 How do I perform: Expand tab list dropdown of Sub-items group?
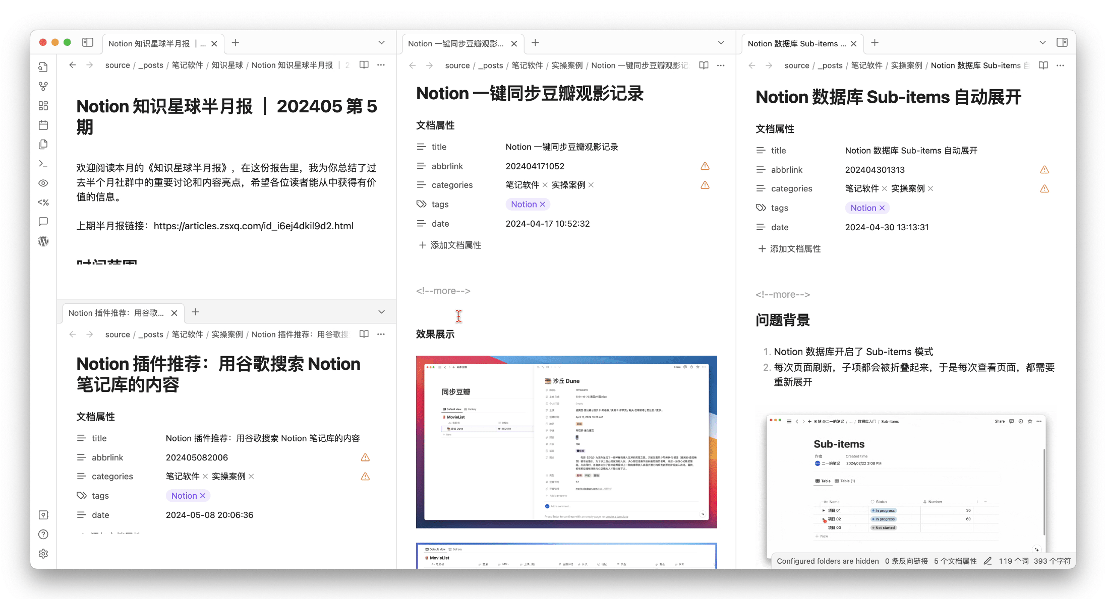pos(1043,43)
